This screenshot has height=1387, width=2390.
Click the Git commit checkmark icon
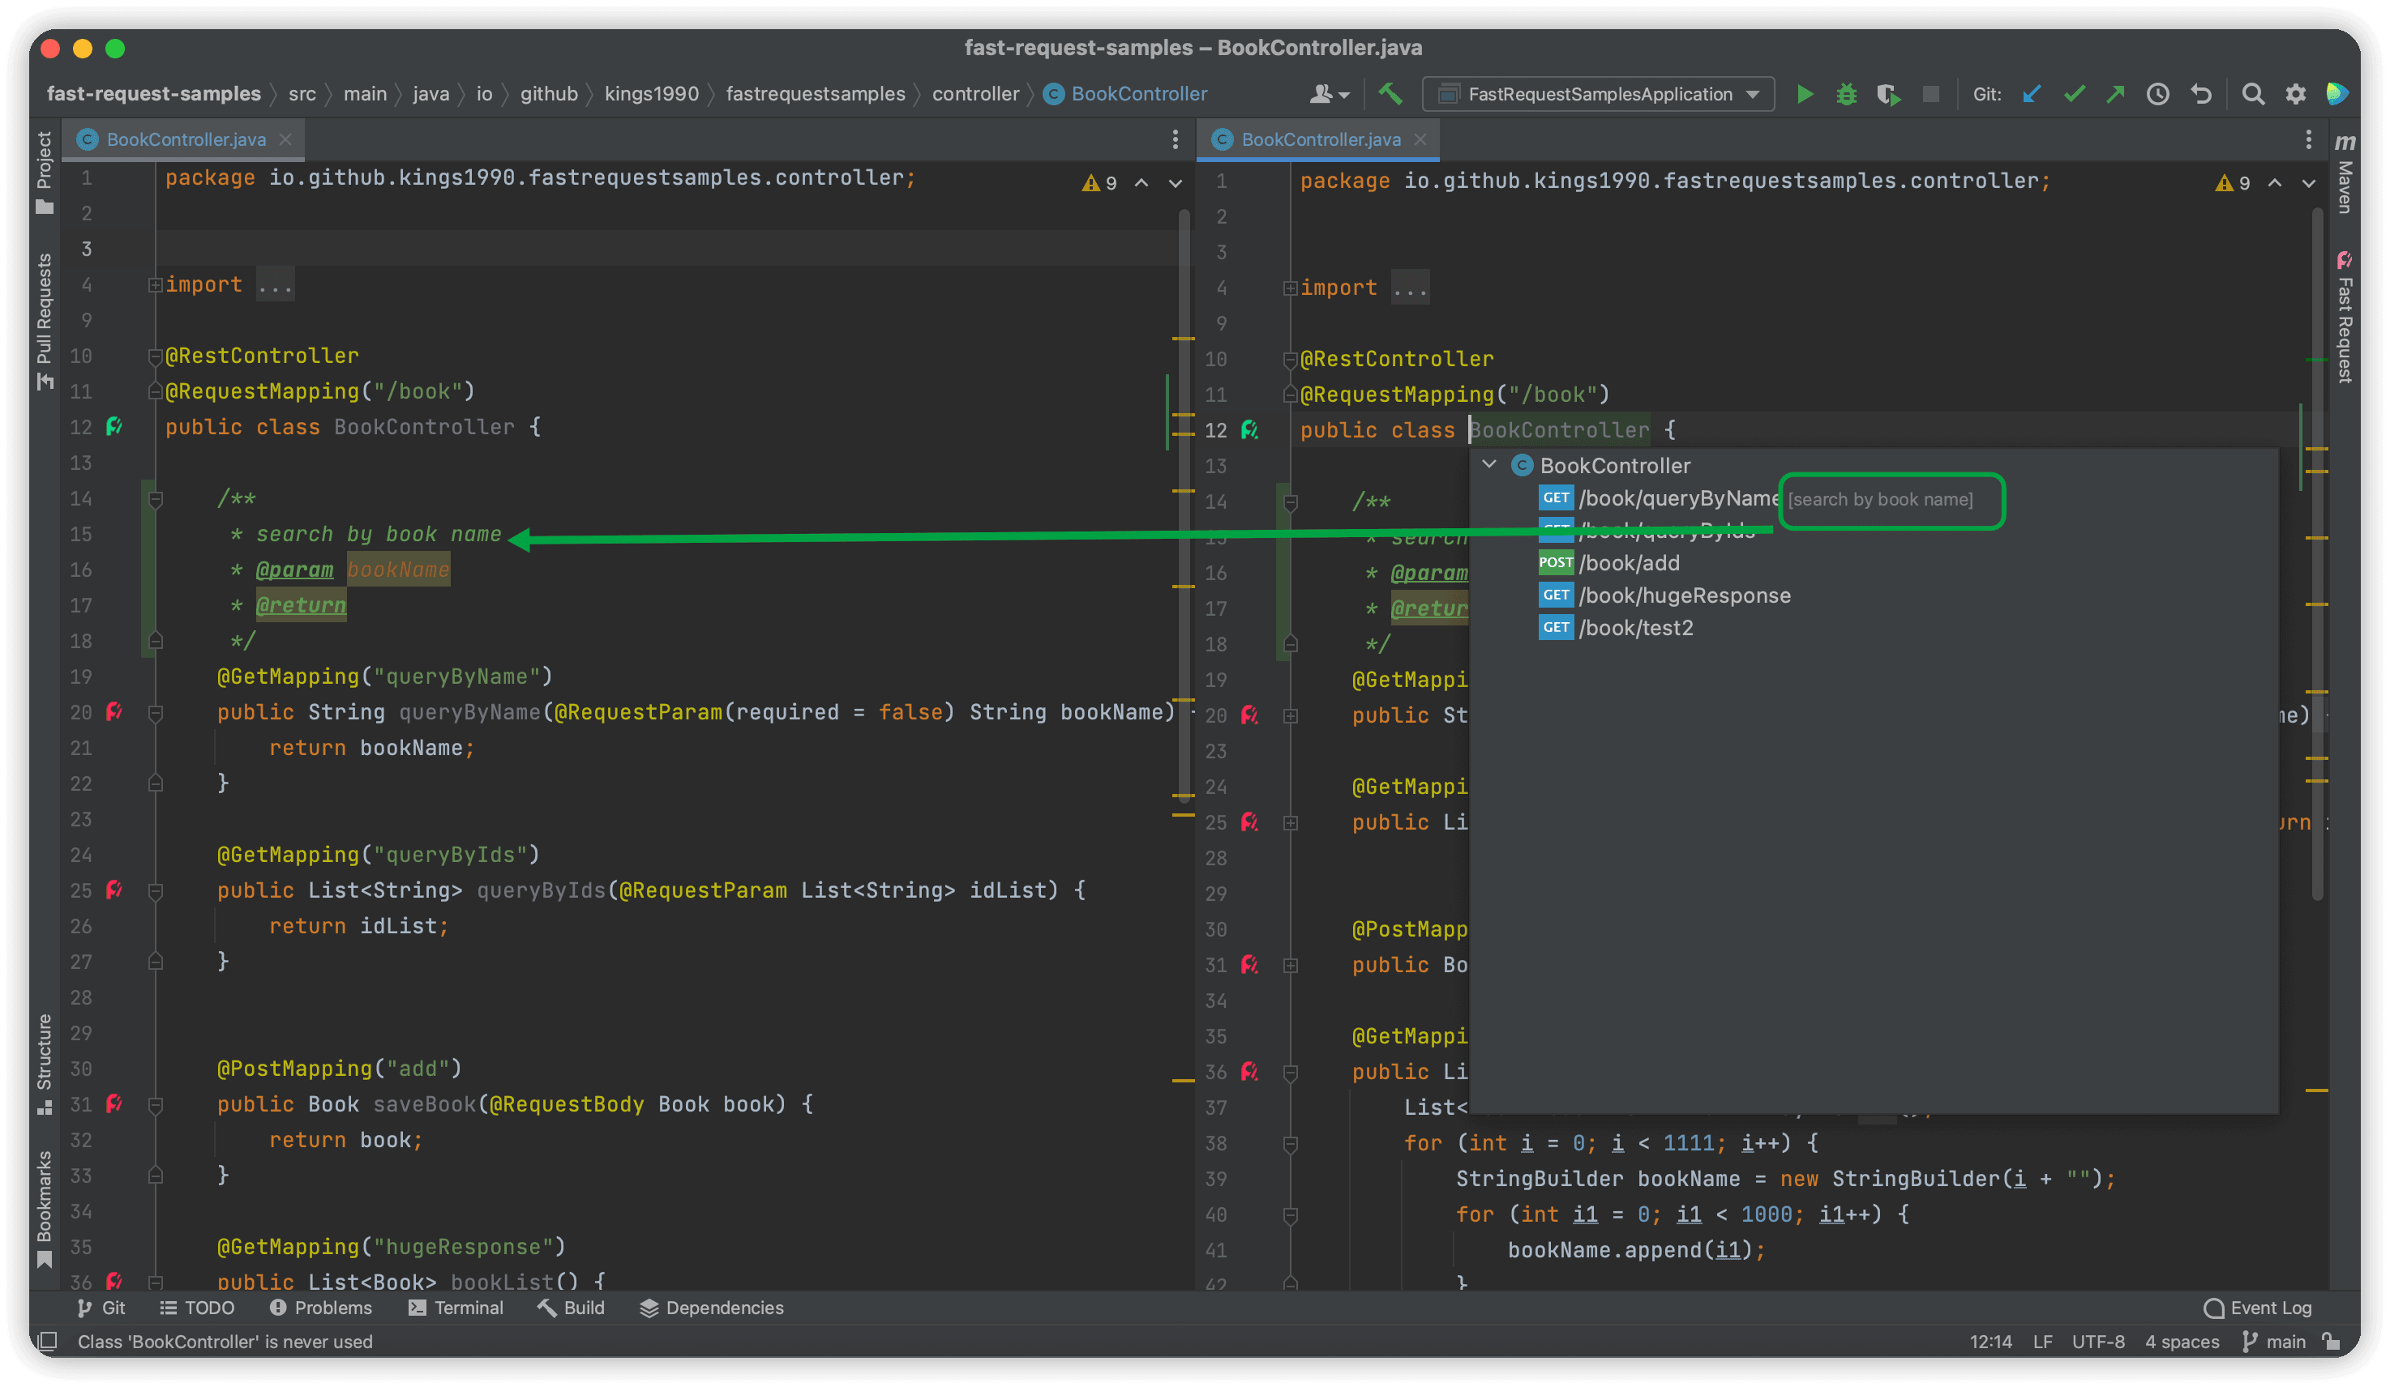click(2074, 94)
